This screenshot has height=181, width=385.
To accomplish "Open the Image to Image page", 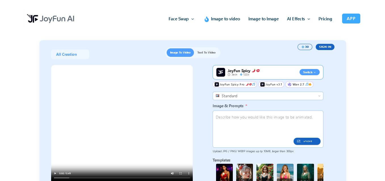I will [x=263, y=19].
